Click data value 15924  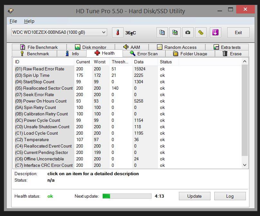pyautogui.click(x=140, y=69)
